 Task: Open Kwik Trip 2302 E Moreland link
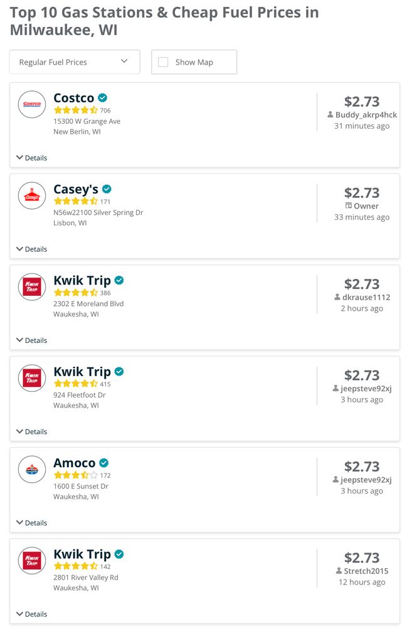coord(82,280)
